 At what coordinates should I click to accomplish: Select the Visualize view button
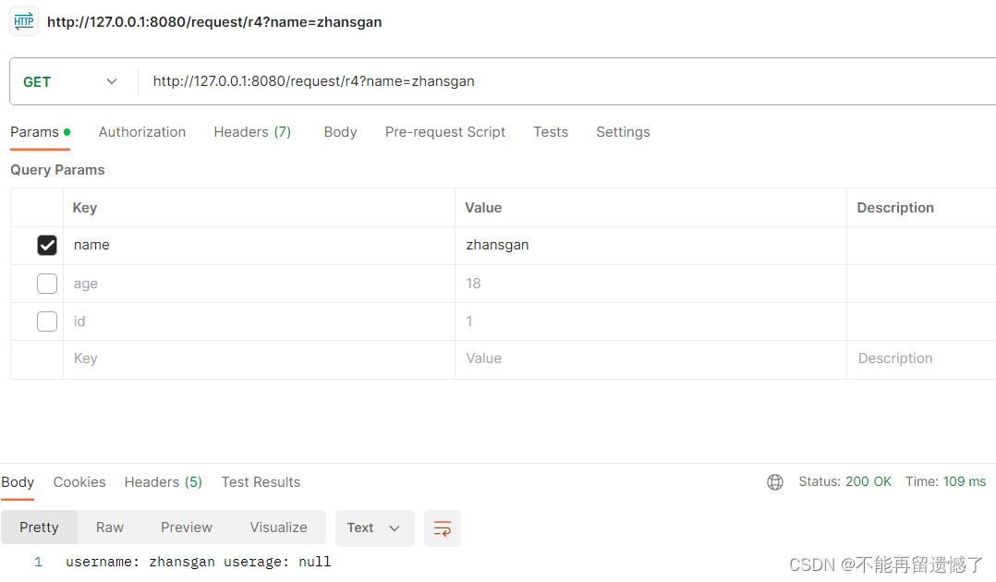tap(278, 527)
